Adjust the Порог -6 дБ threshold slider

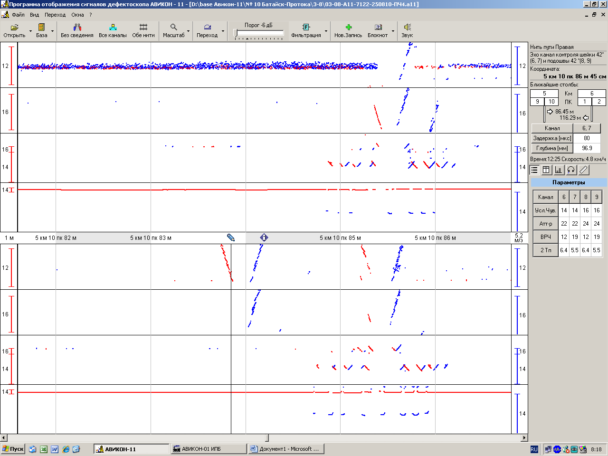click(x=236, y=33)
